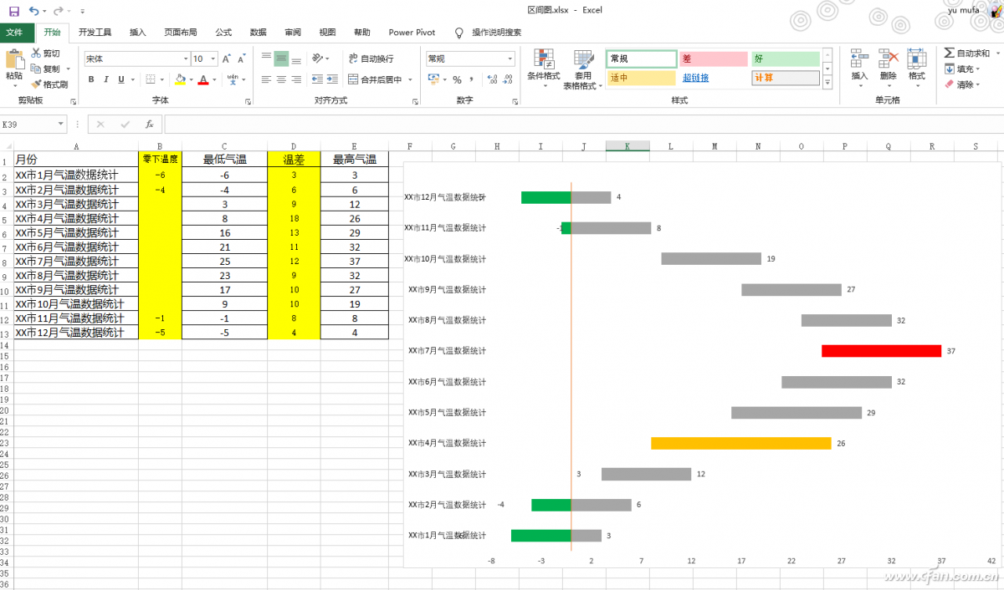This screenshot has height=590, width=1004.
Task: Apply the red font color A
Action: [202, 79]
